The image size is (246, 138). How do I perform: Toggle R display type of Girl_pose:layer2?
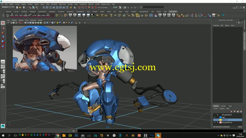tap(218, 115)
